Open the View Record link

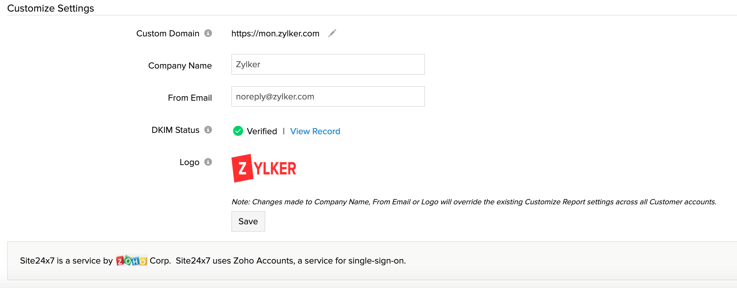(315, 131)
